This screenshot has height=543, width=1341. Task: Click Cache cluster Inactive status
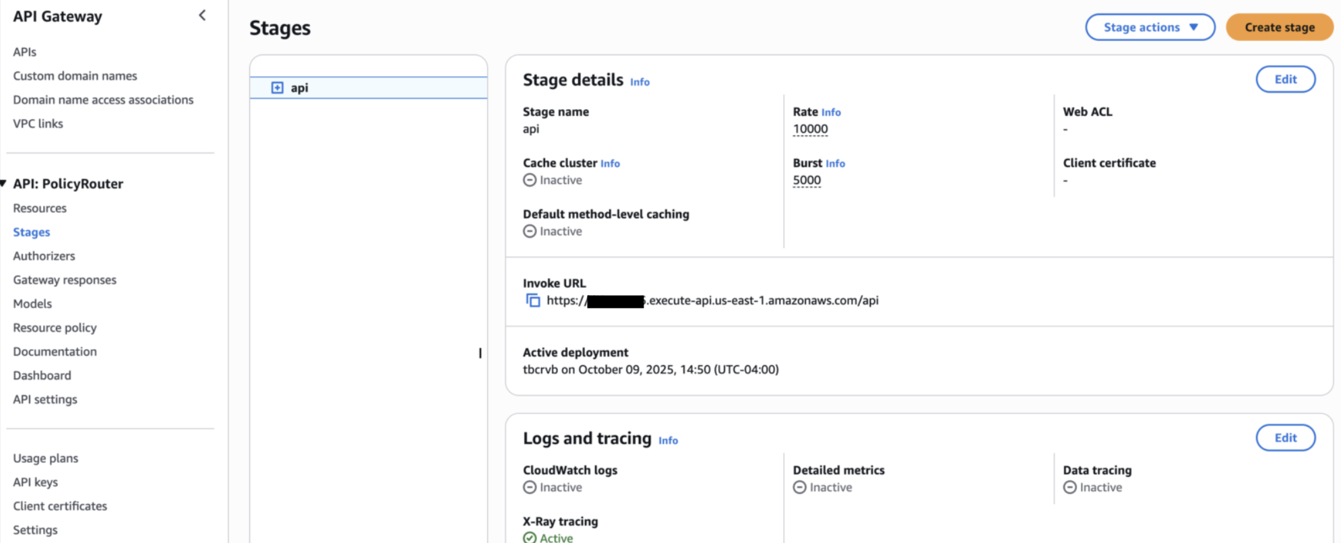pyautogui.click(x=553, y=180)
